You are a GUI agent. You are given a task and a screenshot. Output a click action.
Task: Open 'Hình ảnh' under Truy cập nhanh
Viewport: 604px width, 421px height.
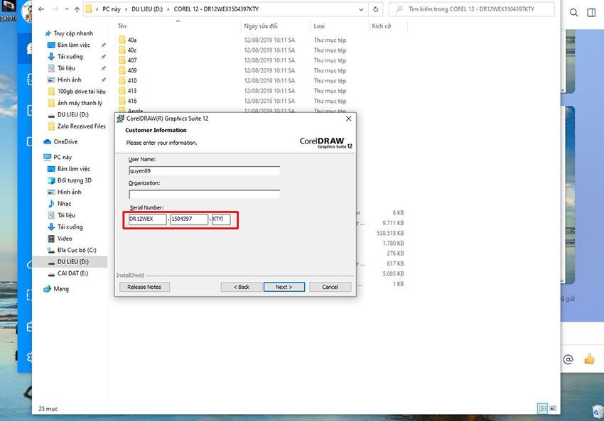tap(70, 80)
